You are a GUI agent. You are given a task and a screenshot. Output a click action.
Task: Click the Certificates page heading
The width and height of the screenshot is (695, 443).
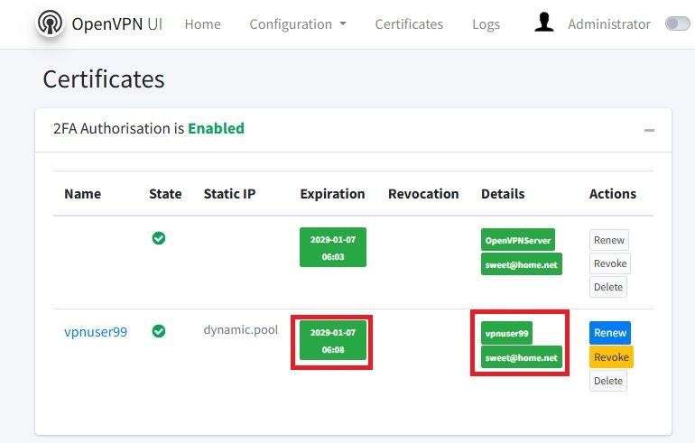click(104, 79)
